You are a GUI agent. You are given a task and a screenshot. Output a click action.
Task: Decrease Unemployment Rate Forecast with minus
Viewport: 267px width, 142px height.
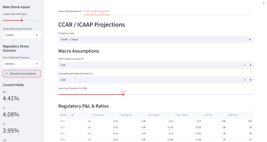[x=245, y=80]
